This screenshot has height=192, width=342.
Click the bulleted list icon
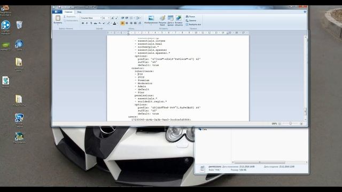pyautogui.click(x=131, y=18)
